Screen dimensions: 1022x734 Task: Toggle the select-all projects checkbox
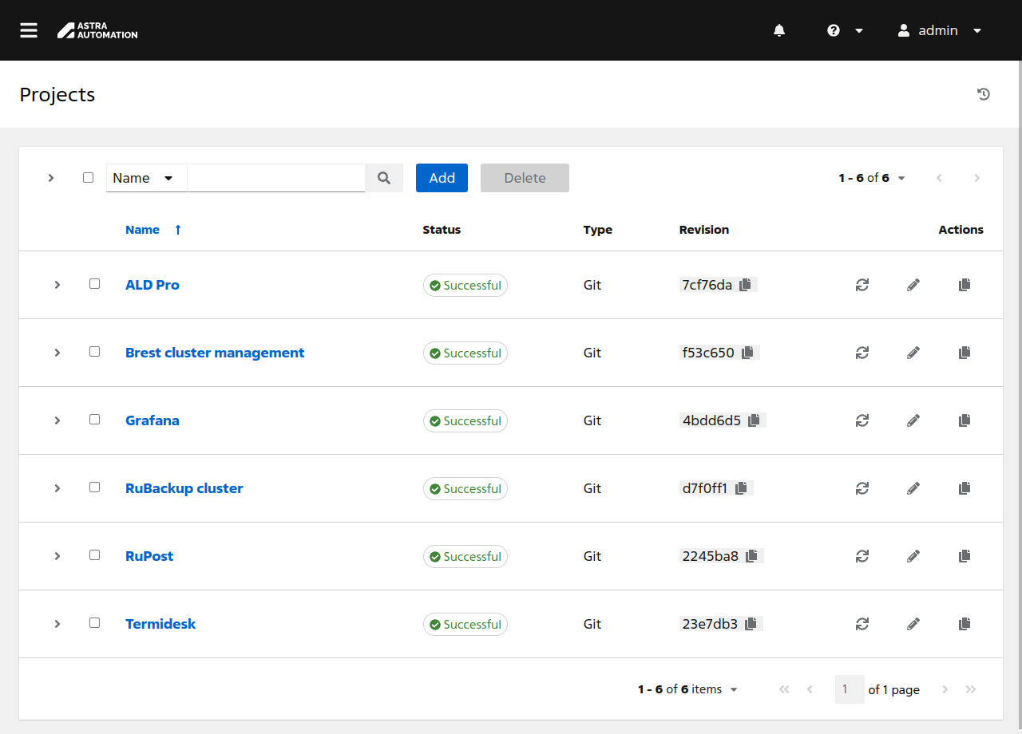point(89,178)
